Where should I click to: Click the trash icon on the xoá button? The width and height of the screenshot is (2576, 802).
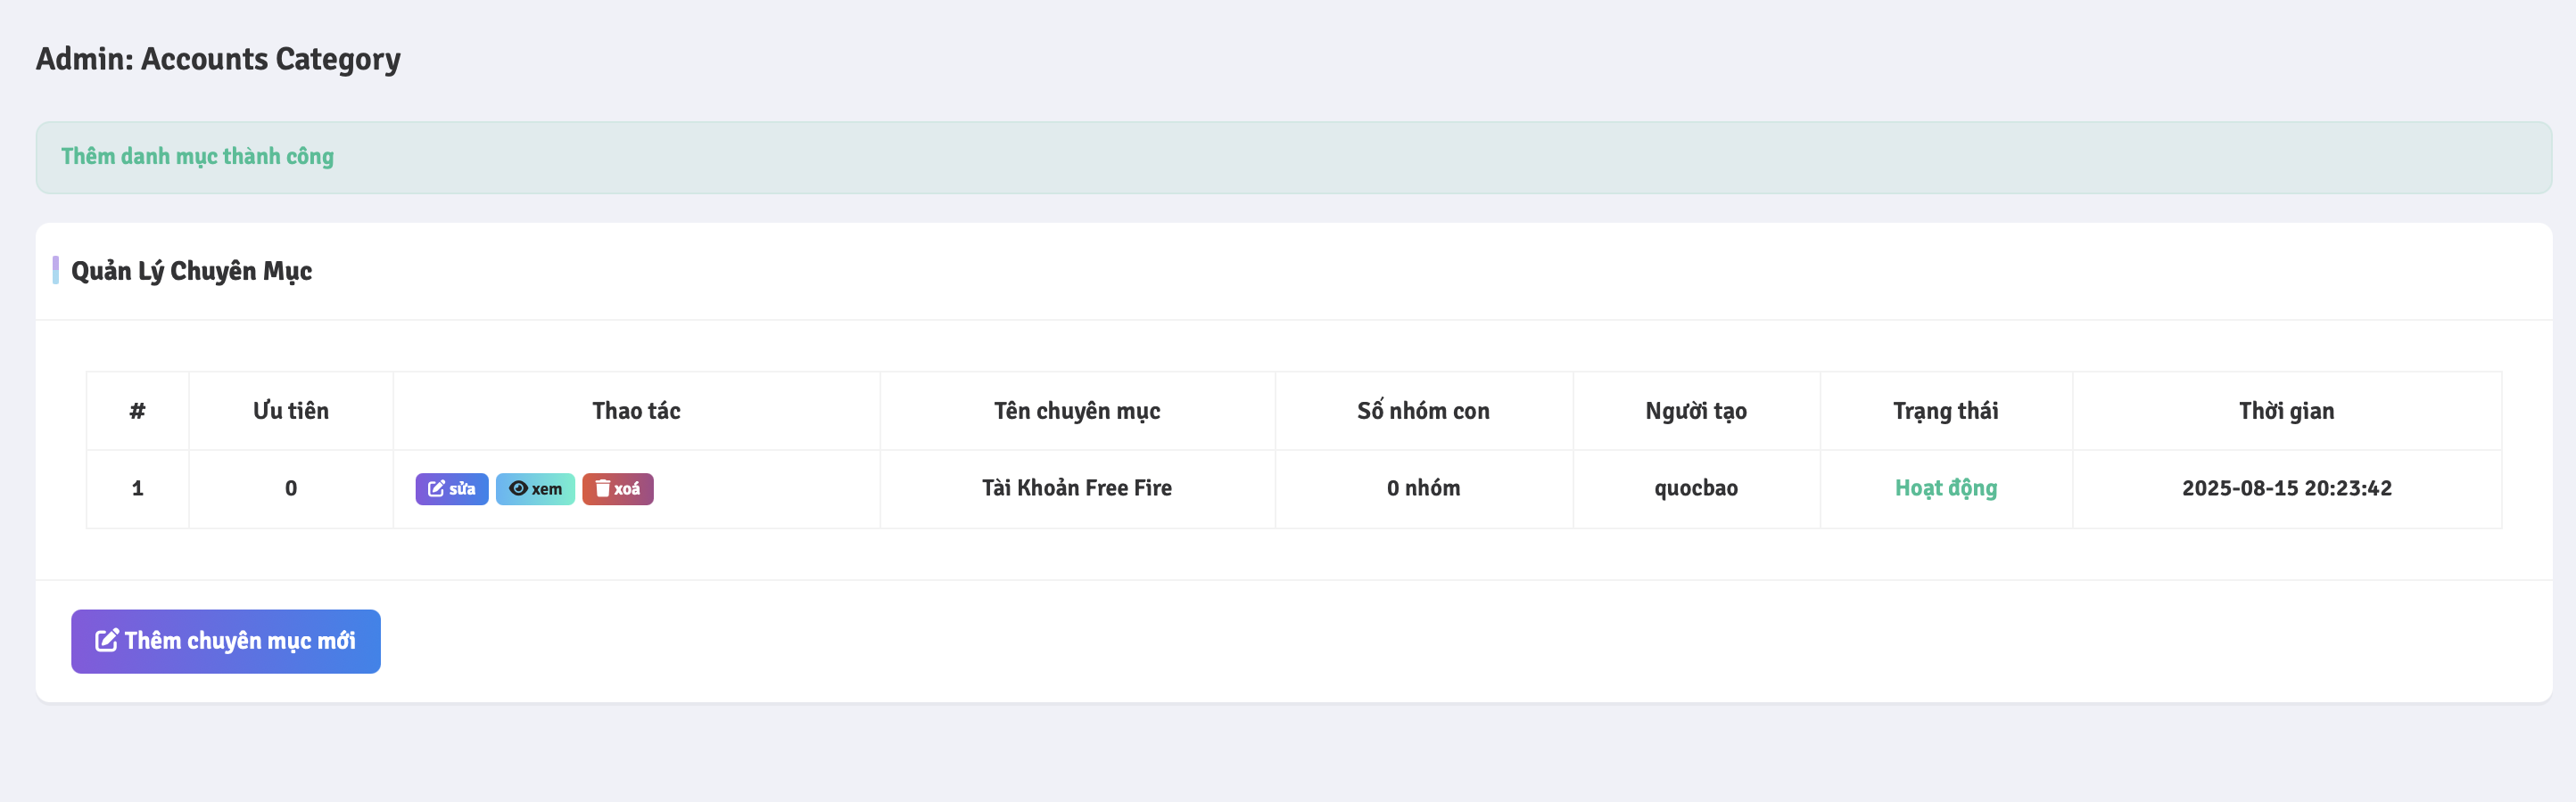click(x=602, y=488)
